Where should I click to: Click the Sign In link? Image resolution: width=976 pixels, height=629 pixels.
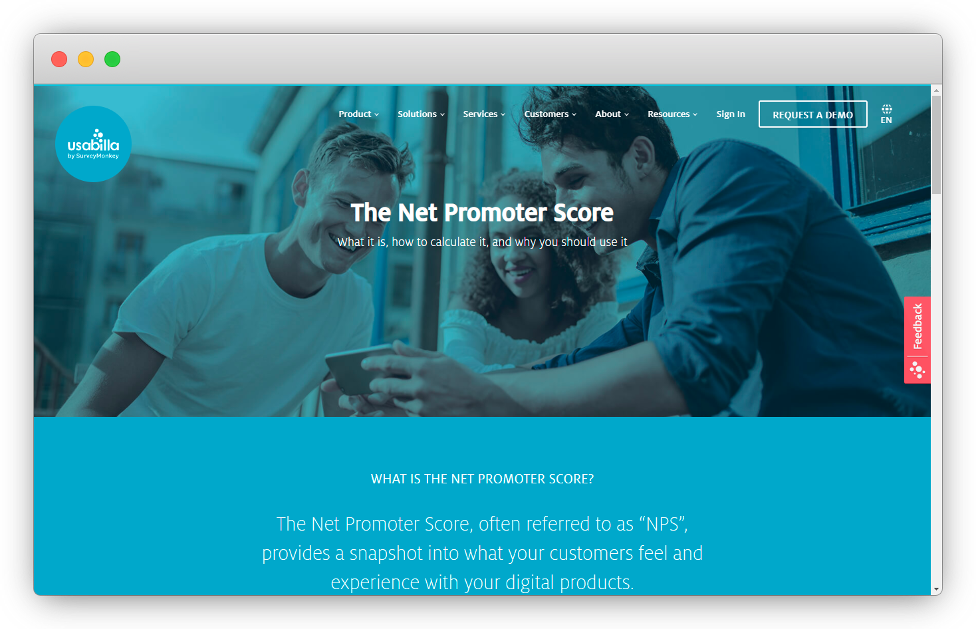[730, 114]
